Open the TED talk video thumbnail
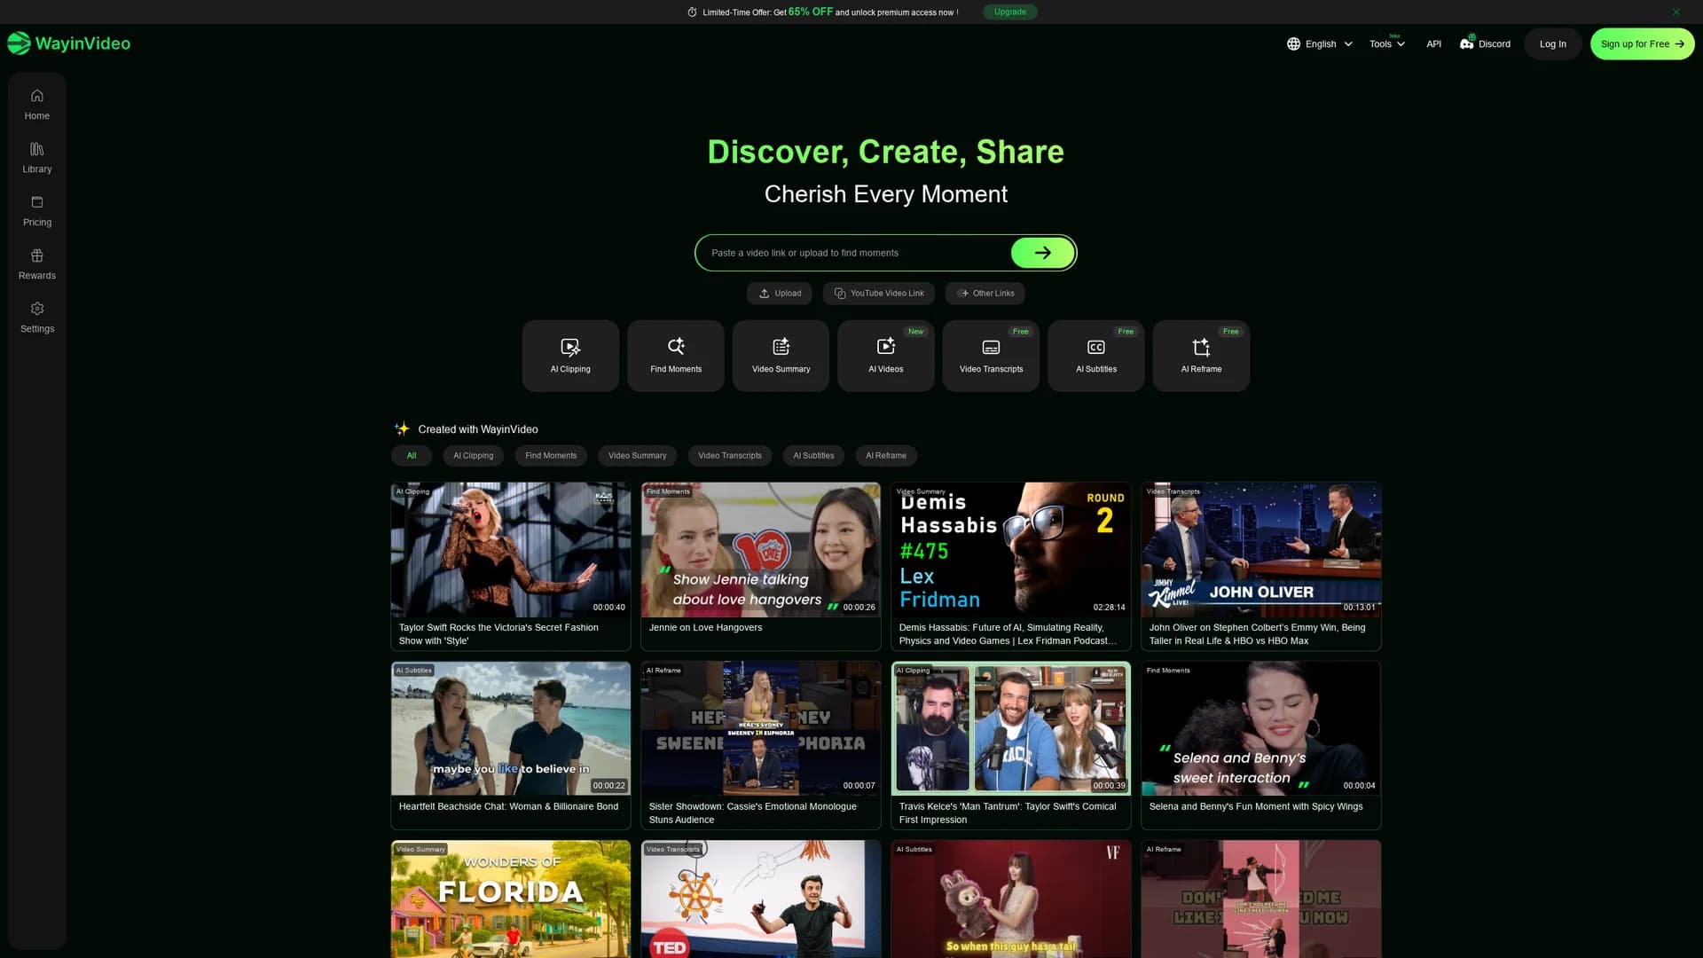Screen dimensions: 1703x958 pos(761,899)
